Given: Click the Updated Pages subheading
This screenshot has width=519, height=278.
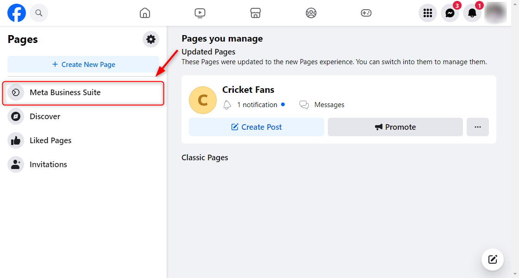Looking at the screenshot, I should point(208,52).
